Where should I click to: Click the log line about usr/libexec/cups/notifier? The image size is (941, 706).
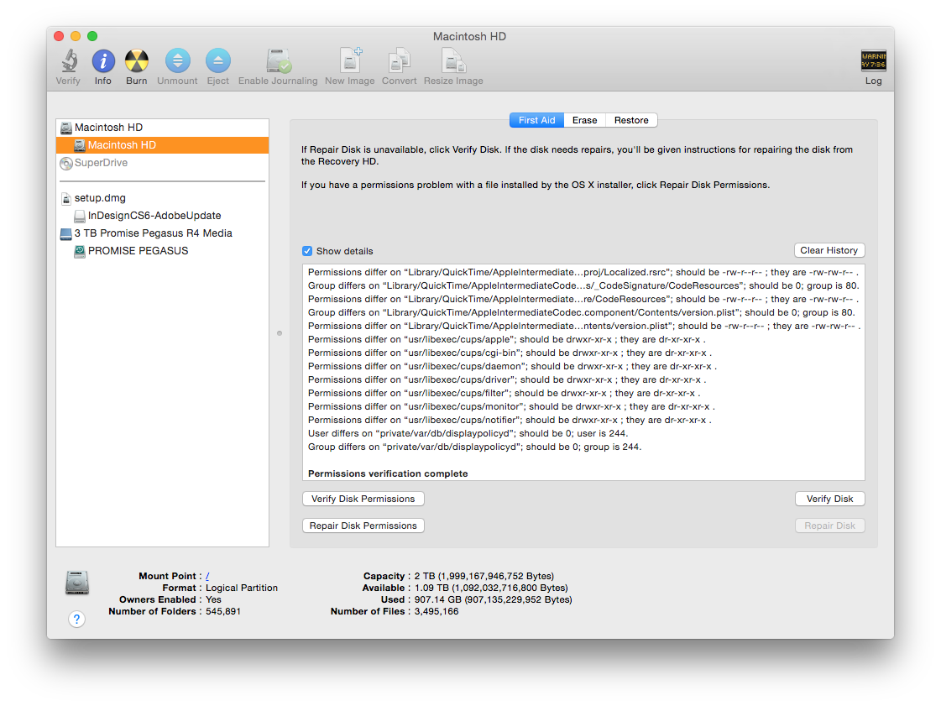pyautogui.click(x=510, y=421)
